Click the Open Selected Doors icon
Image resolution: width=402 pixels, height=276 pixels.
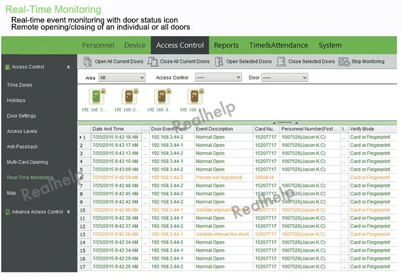coord(219,61)
